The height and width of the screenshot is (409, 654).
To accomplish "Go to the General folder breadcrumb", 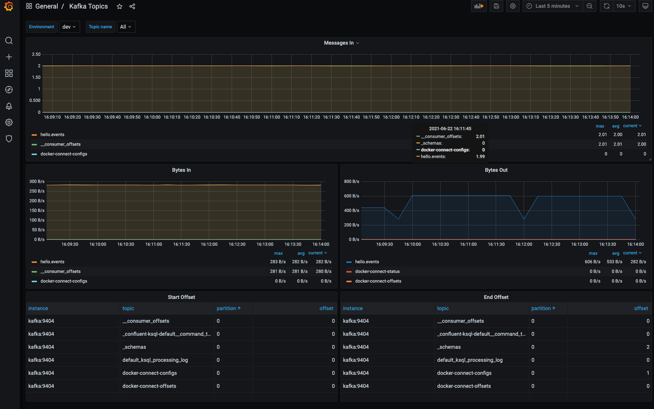I will pos(47,6).
